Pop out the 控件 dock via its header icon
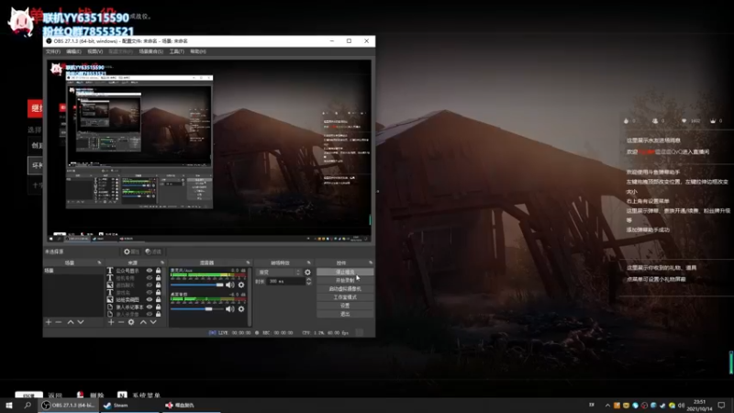The height and width of the screenshot is (413, 734). [x=371, y=262]
